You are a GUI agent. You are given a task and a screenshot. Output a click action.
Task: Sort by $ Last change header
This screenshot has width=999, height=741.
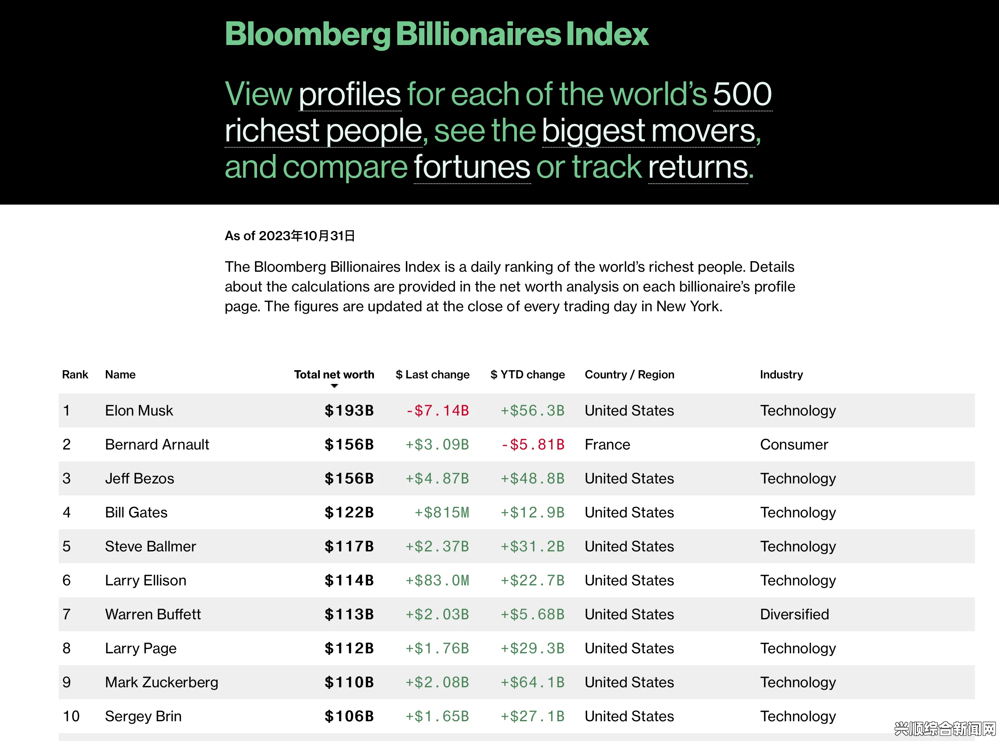[432, 374]
